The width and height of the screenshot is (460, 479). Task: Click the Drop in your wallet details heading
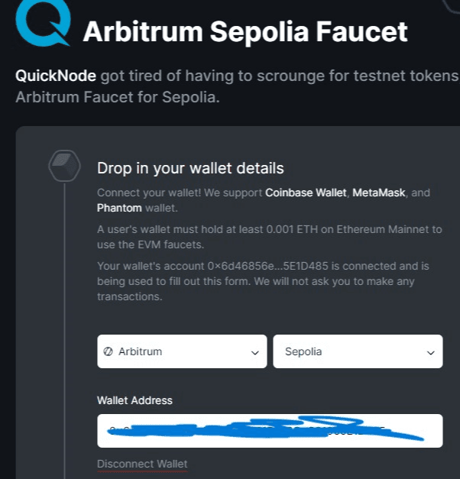[190, 168]
